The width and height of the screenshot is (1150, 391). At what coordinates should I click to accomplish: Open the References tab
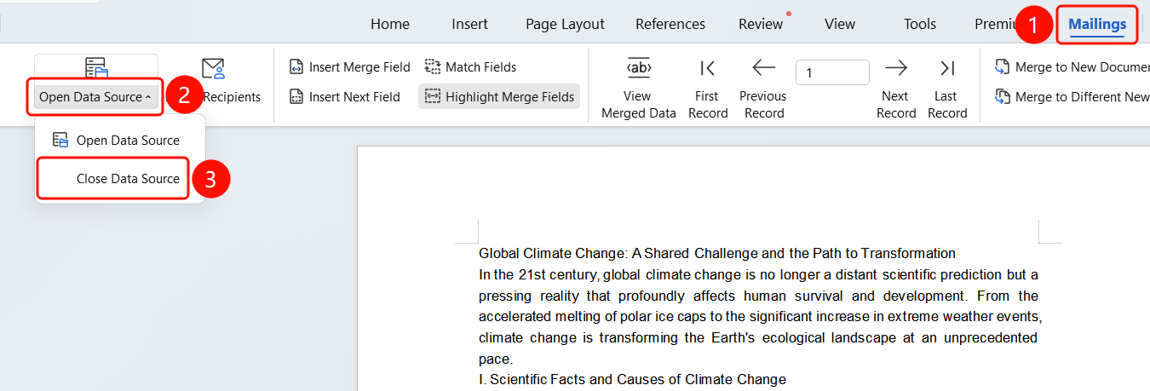[670, 24]
